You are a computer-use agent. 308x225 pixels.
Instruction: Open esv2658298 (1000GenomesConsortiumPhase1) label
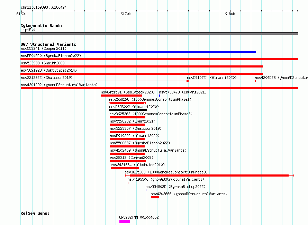150,99
